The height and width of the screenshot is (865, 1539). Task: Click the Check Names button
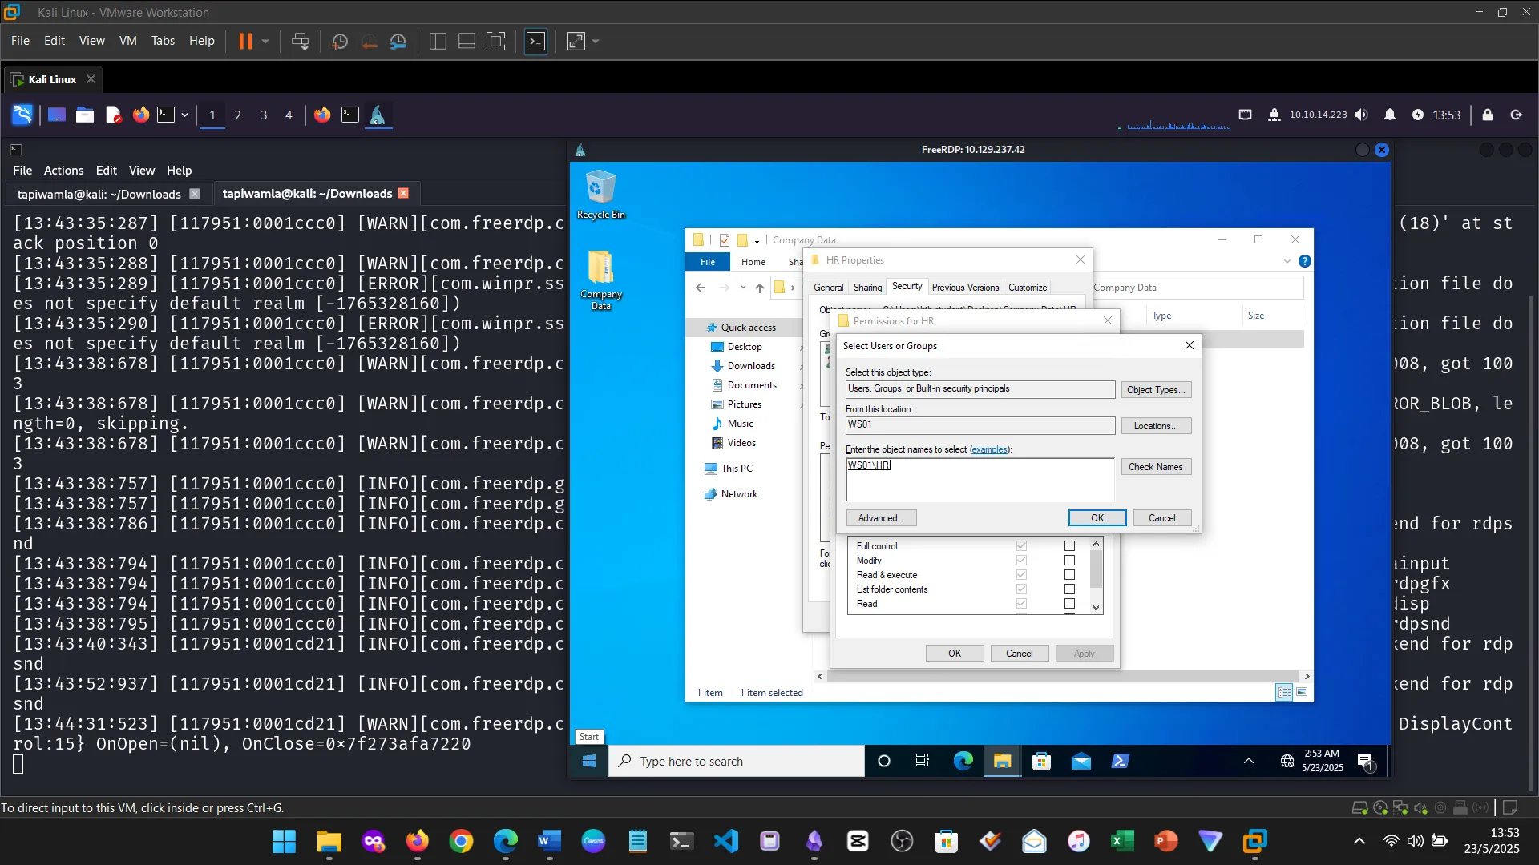tap(1155, 467)
